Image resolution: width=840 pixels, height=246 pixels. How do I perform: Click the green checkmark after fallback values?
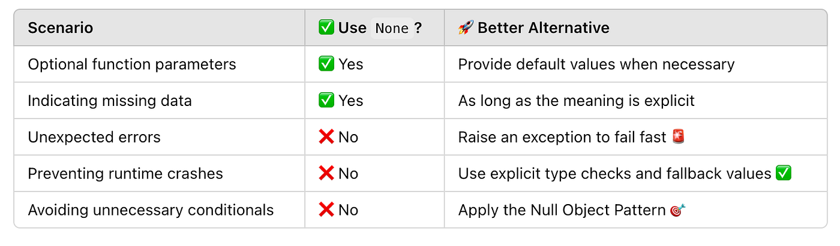click(x=784, y=174)
